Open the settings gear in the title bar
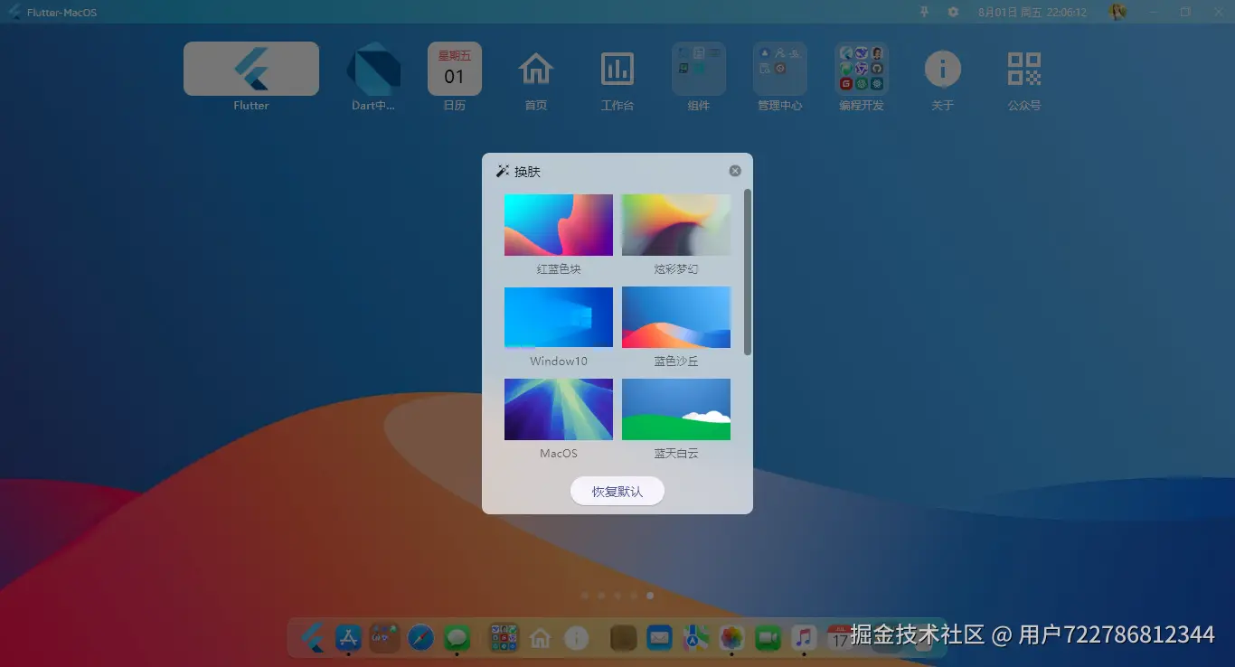 (x=952, y=12)
